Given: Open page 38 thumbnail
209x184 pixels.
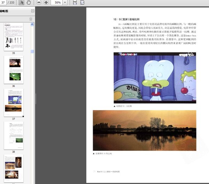Looking at the screenshot, I should pyautogui.click(x=14, y=136).
